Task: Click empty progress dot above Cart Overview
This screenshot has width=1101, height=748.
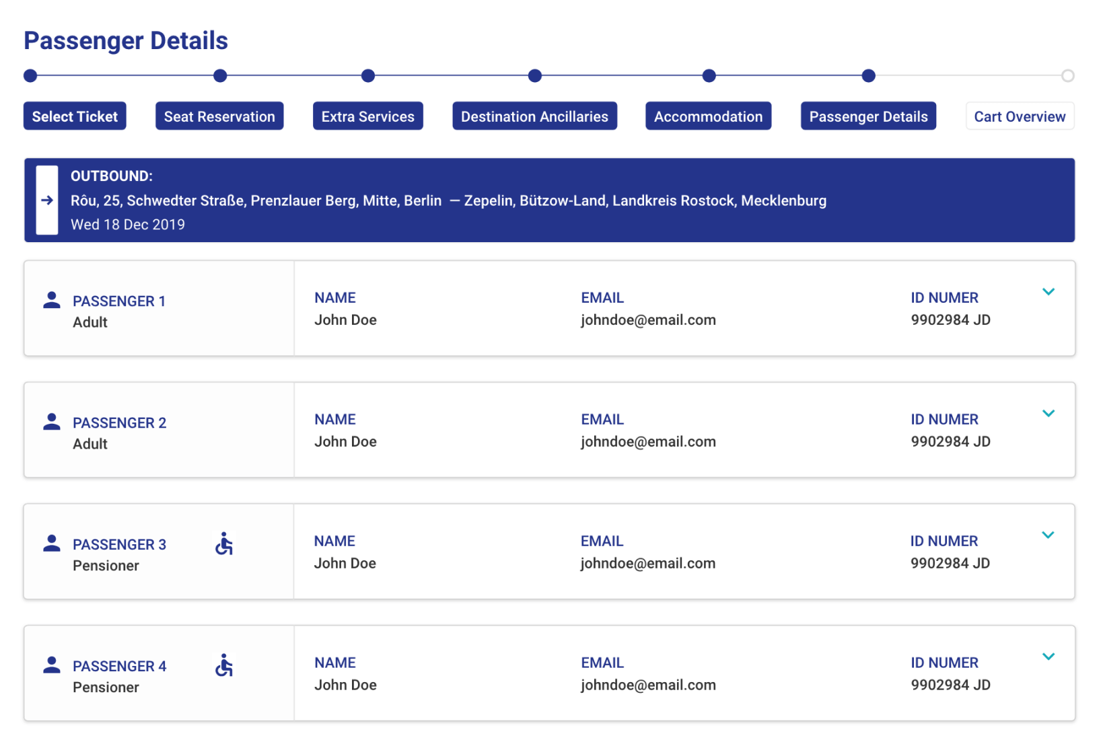Action: (1068, 76)
